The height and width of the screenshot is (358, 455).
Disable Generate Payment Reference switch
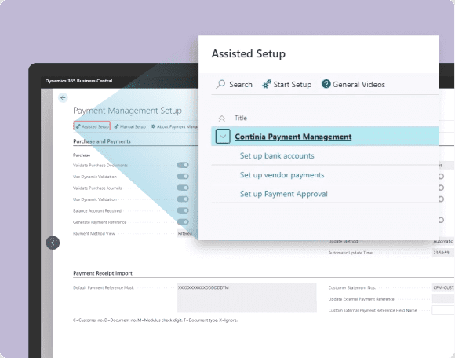[x=183, y=222]
